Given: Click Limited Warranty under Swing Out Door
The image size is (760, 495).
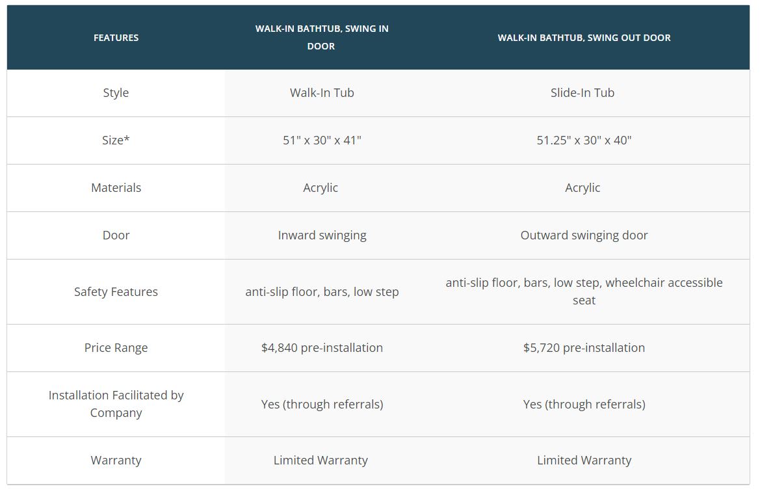Looking at the screenshot, I should point(584,460).
